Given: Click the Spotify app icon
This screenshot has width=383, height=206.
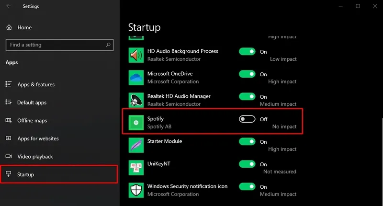Looking at the screenshot, I should (136, 123).
